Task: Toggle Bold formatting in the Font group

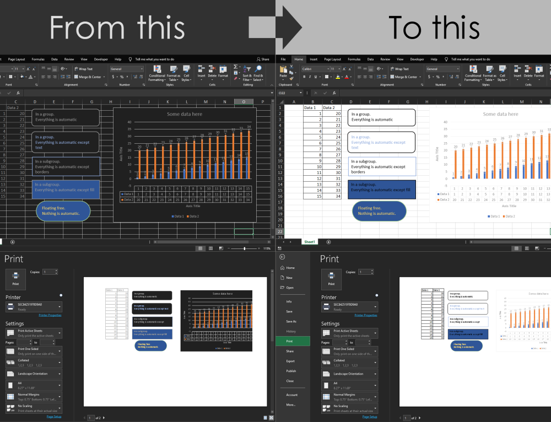Action: coord(304,75)
